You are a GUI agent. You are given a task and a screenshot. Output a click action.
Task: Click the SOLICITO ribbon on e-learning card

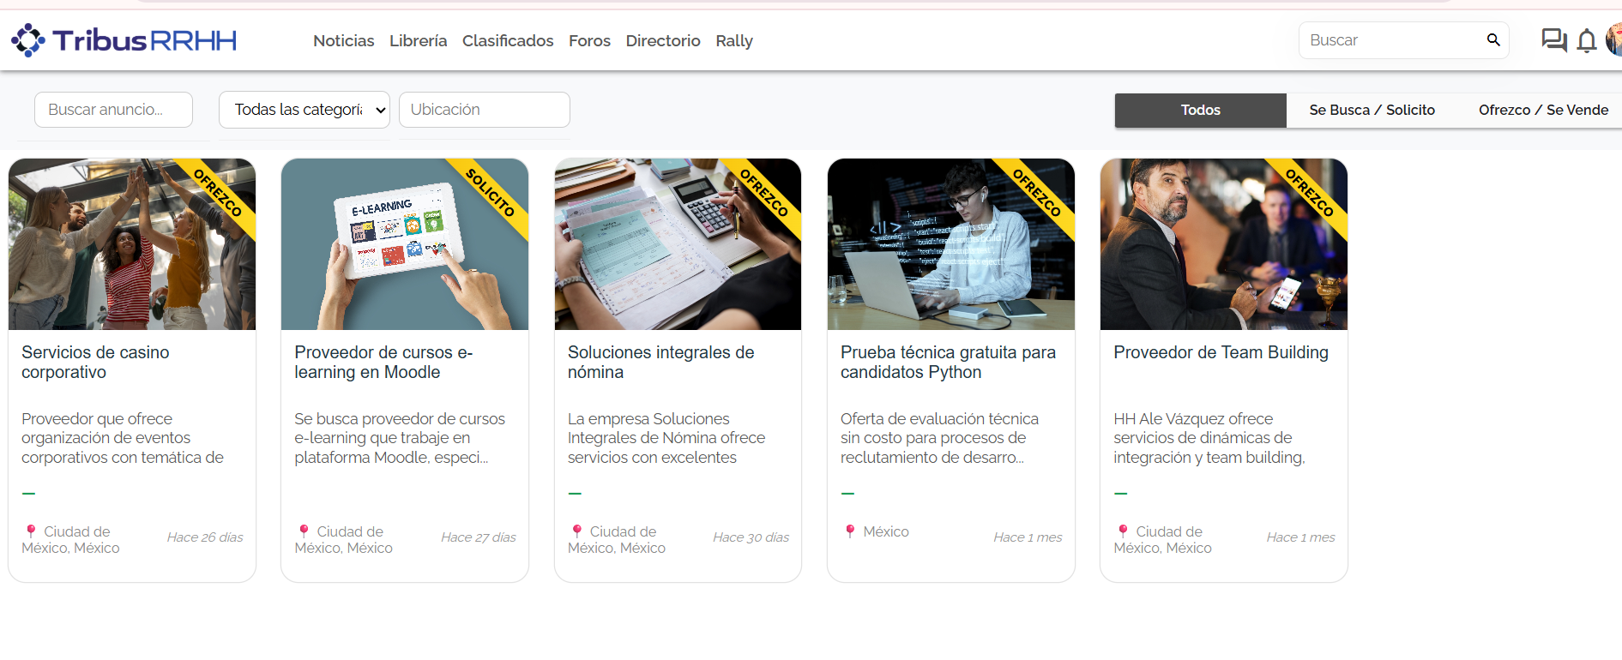(x=491, y=193)
